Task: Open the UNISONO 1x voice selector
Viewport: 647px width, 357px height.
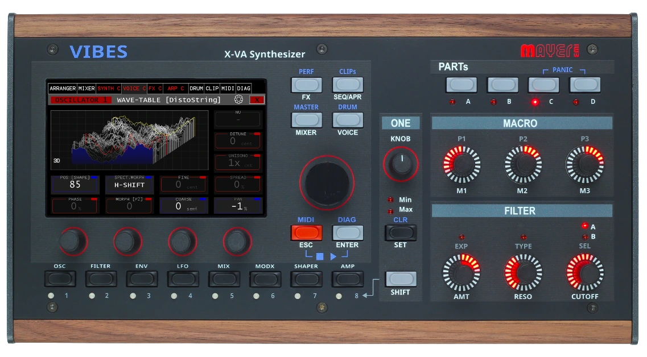Action: click(x=237, y=162)
